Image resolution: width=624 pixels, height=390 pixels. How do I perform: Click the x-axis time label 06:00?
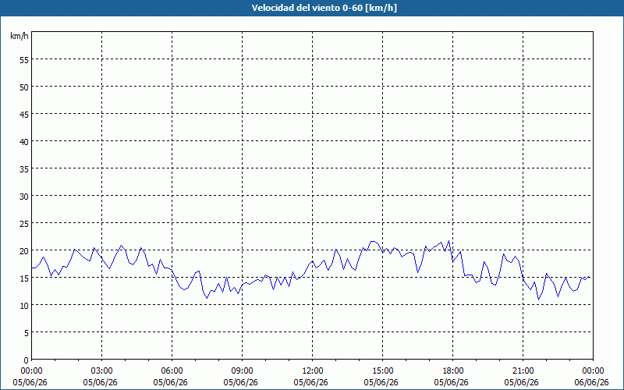(x=172, y=371)
